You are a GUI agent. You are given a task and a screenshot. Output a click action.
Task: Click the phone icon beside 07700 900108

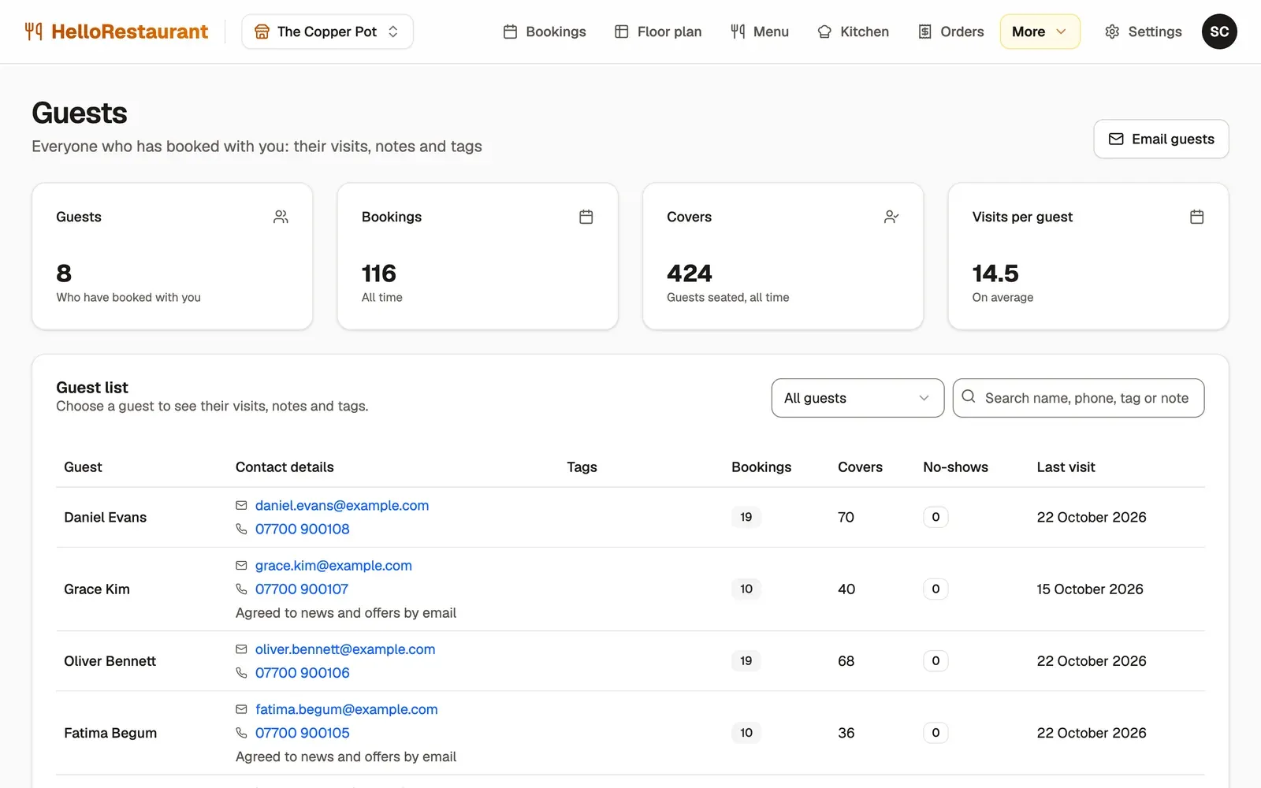pyautogui.click(x=241, y=529)
